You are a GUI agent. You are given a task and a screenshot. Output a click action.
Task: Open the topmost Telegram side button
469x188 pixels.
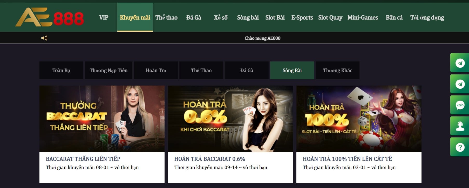(460, 63)
